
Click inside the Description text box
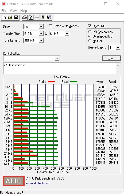coord(60,69)
